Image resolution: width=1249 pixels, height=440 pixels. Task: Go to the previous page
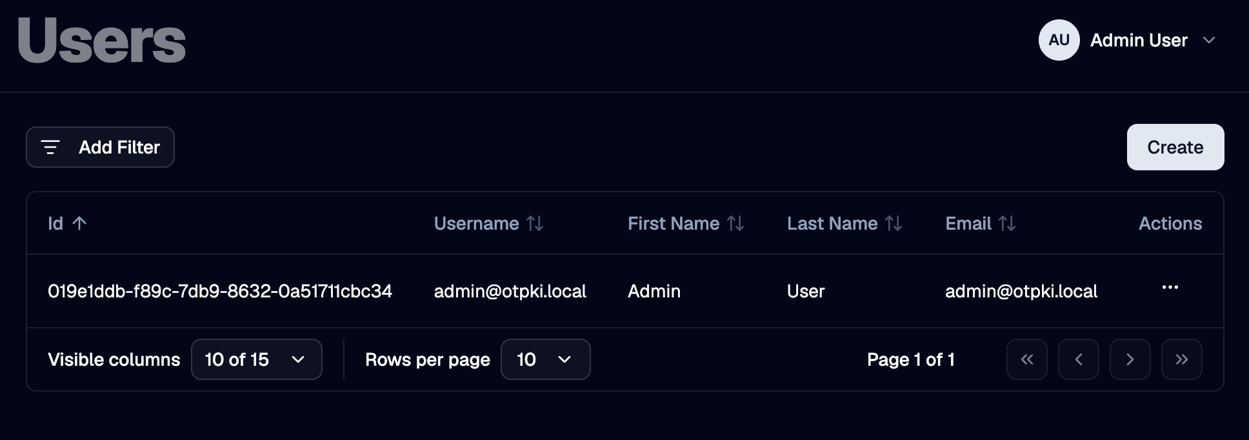[x=1078, y=359]
